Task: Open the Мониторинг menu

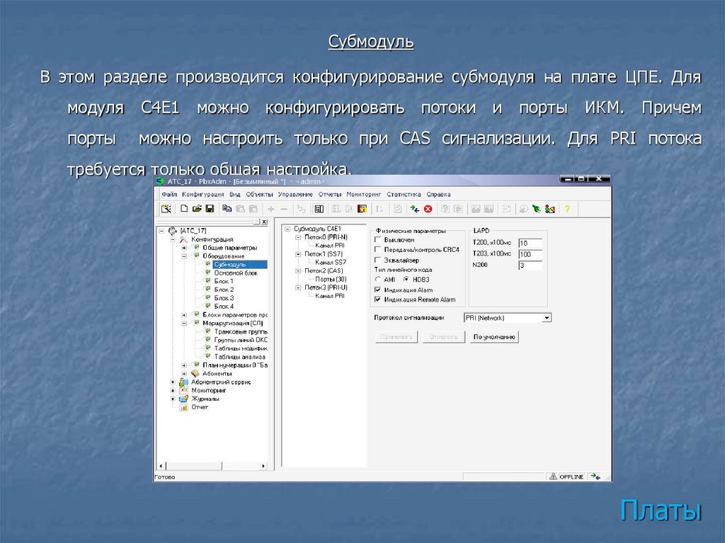Action: point(364,194)
